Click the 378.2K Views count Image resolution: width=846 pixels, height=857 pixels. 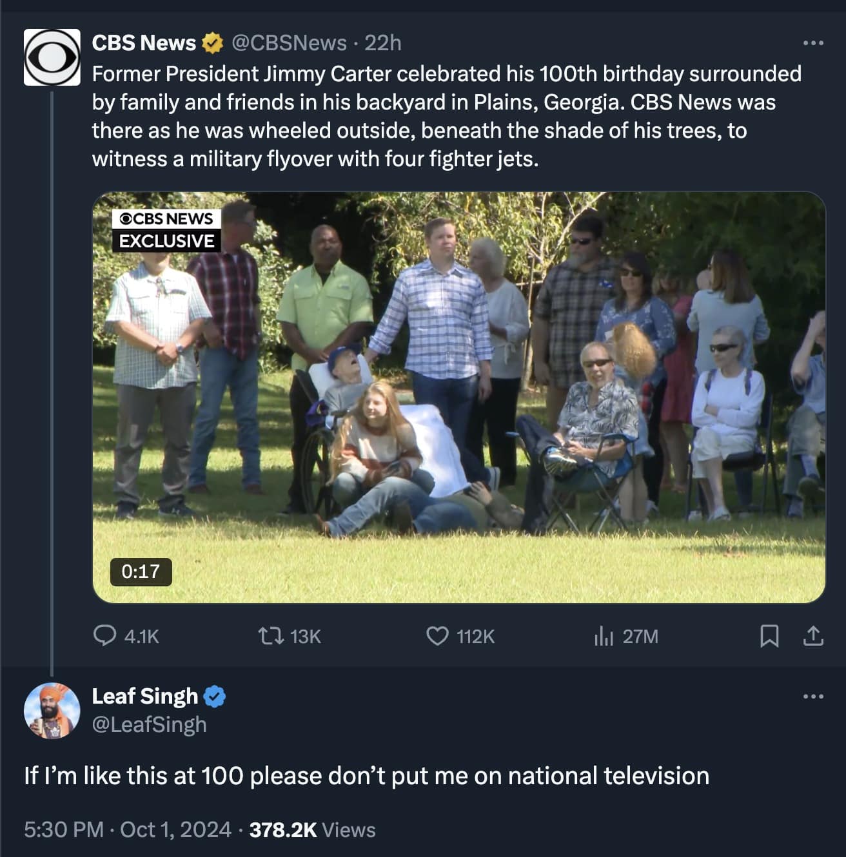click(312, 829)
